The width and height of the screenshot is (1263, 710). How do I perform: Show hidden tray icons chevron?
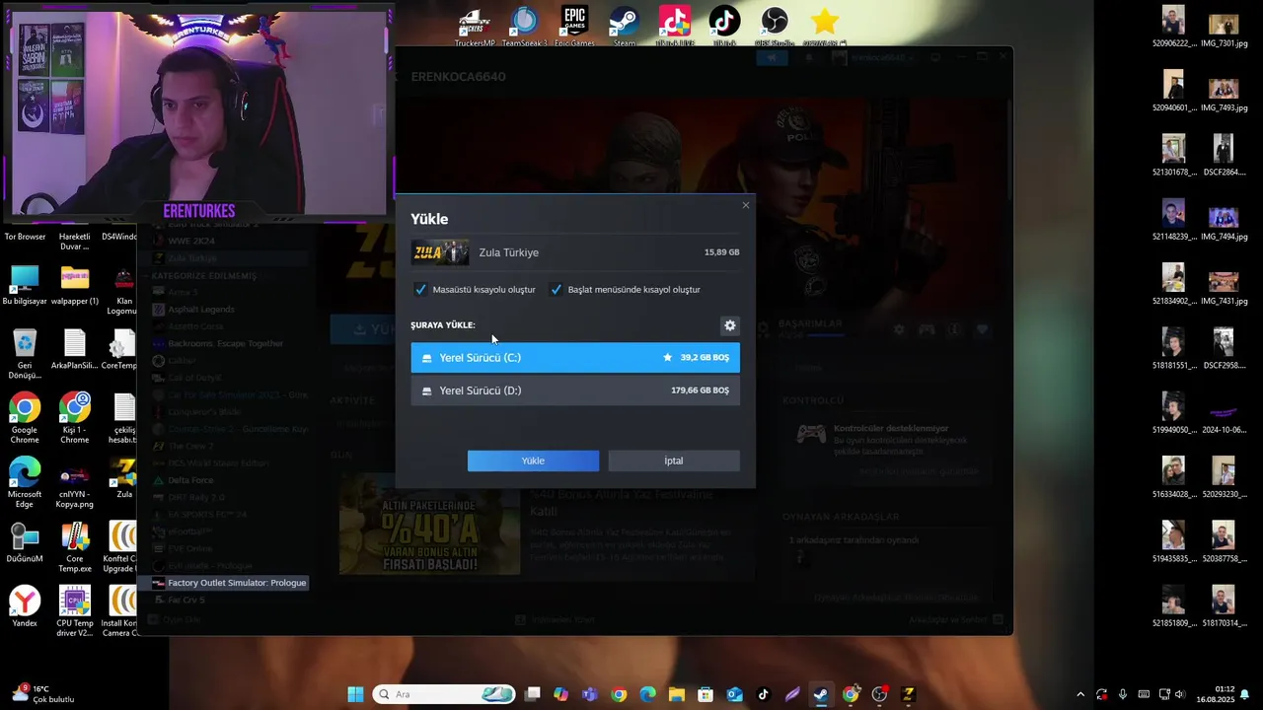(x=1080, y=694)
